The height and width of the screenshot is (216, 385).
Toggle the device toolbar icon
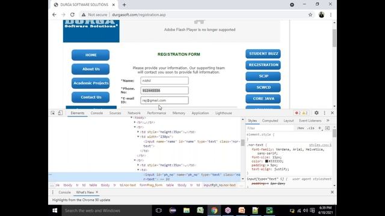click(x=60, y=113)
